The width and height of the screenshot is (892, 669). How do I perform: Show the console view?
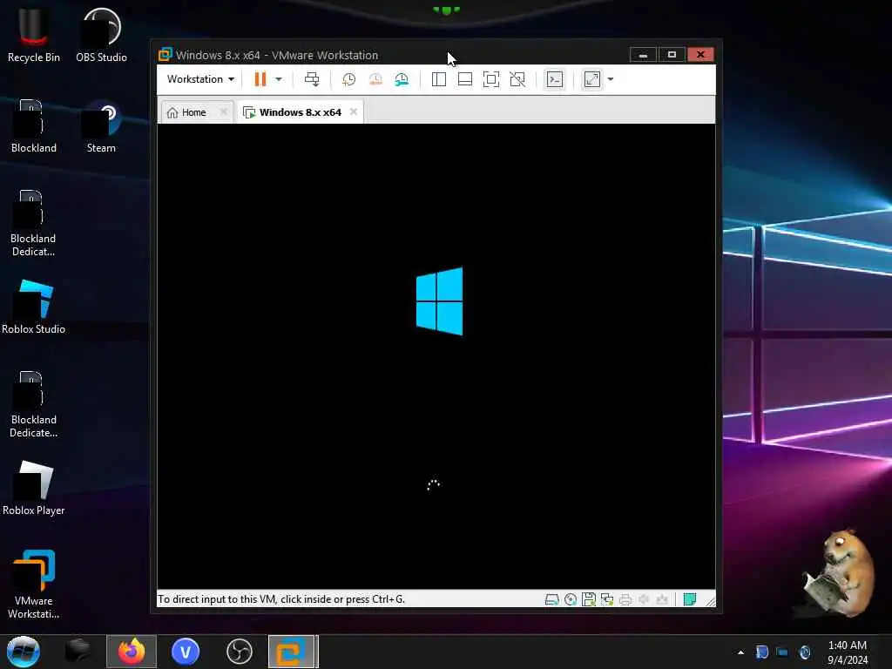(555, 79)
